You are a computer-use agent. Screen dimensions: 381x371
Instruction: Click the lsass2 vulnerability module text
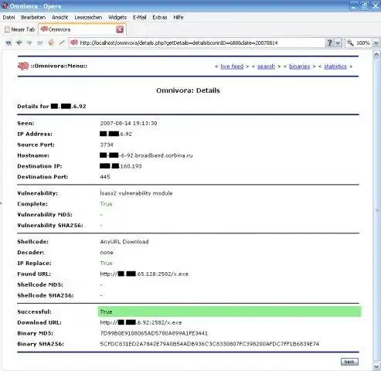pos(136,193)
